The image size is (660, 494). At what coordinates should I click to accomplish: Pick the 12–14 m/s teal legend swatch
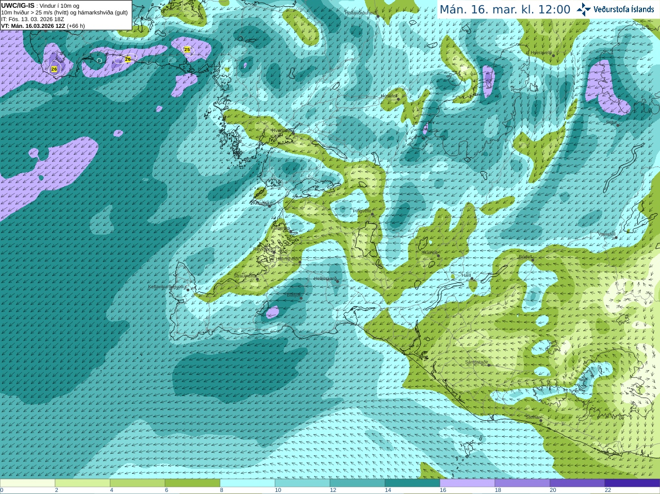point(357,483)
